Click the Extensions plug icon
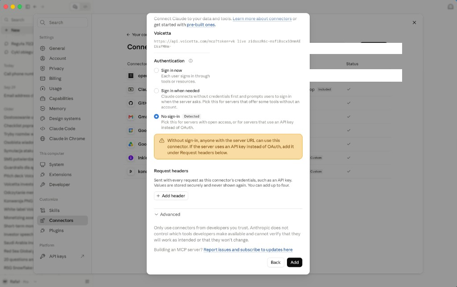This screenshot has height=287, width=457. tap(42, 175)
